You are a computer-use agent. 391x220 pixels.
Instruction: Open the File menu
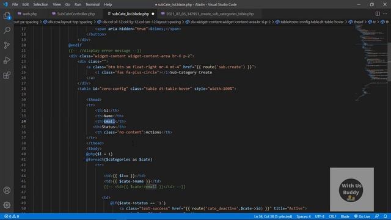tap(15, 4)
